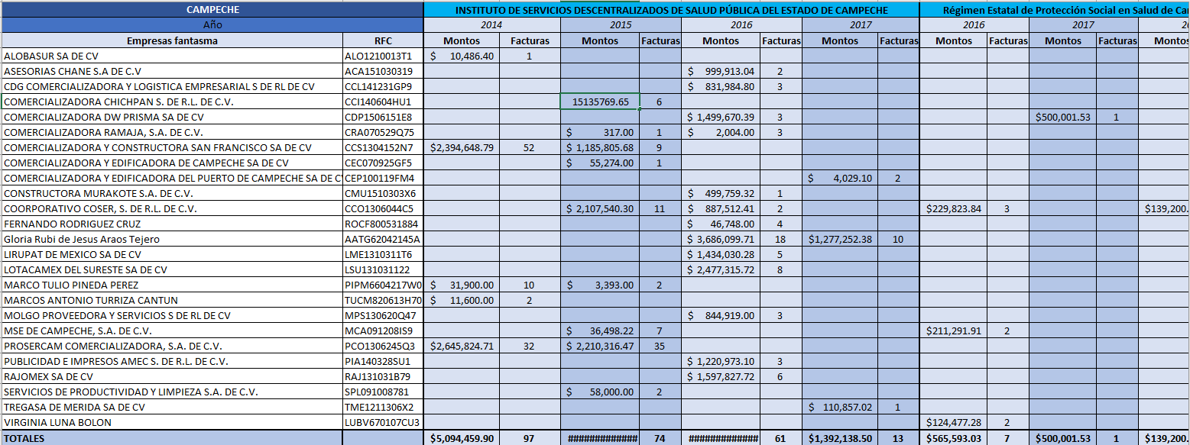
Task: Select COMERCIALIZADORA RAMAJA, S.A. DE C.V.
Action: coord(172,132)
